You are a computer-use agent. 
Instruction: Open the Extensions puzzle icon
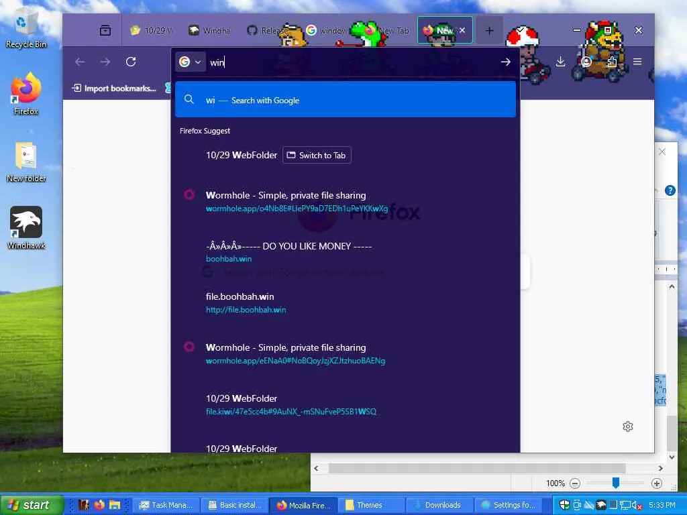pyautogui.click(x=612, y=62)
